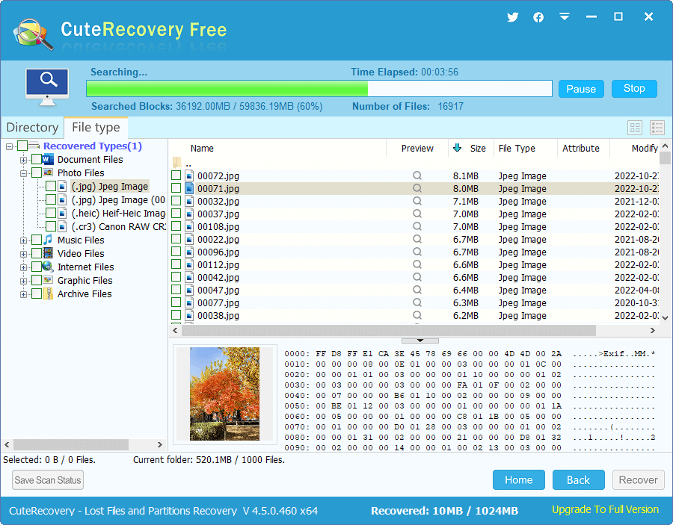The height and width of the screenshot is (525, 673).
Task: Expand the Archive Files node
Action: (x=23, y=294)
